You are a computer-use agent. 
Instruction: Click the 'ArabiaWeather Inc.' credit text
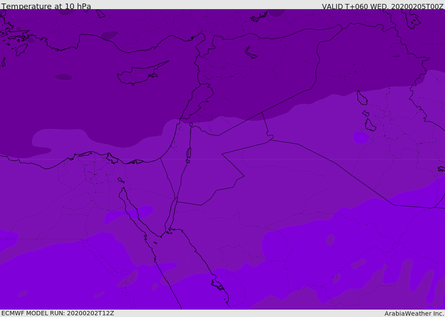point(414,314)
